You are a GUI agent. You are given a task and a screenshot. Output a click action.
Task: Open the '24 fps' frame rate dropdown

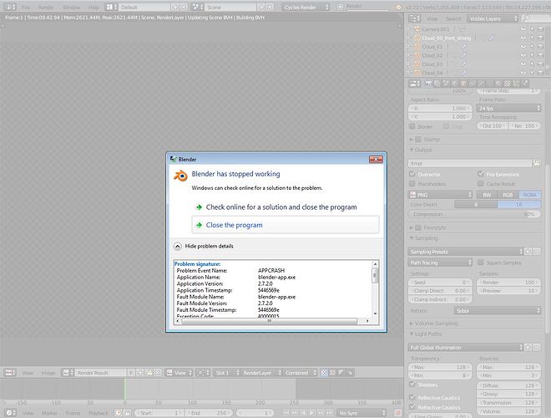(508, 109)
